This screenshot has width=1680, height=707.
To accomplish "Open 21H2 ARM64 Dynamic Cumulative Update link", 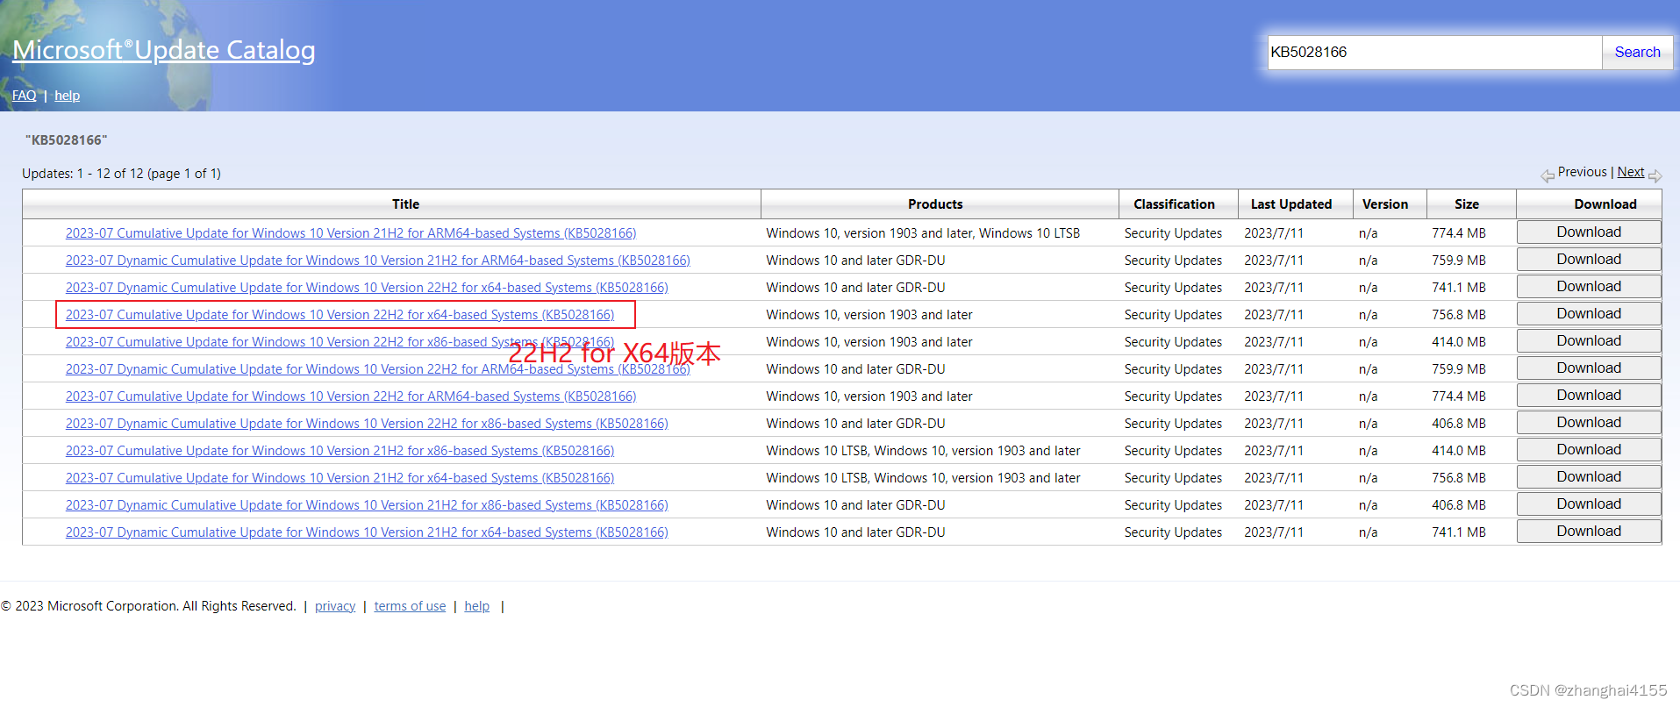I will [x=378, y=261].
